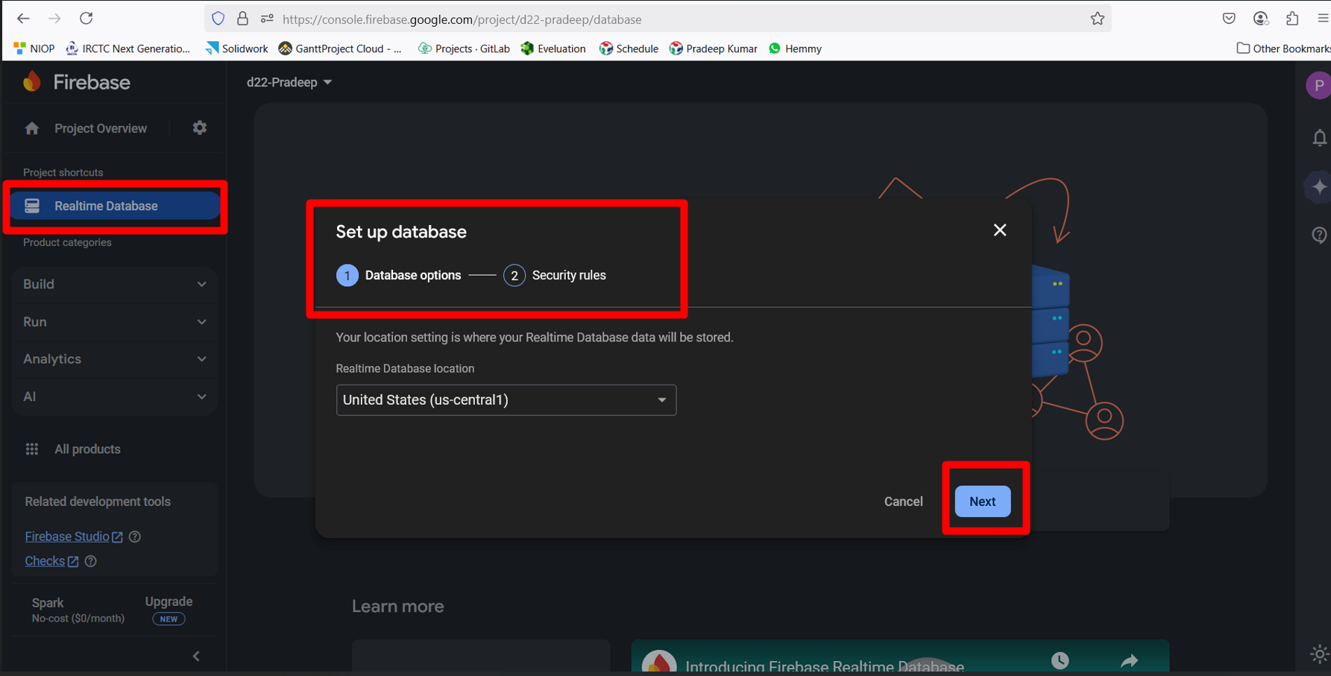1331x676 pixels.
Task: Open the browser account icon
Action: point(1261,19)
